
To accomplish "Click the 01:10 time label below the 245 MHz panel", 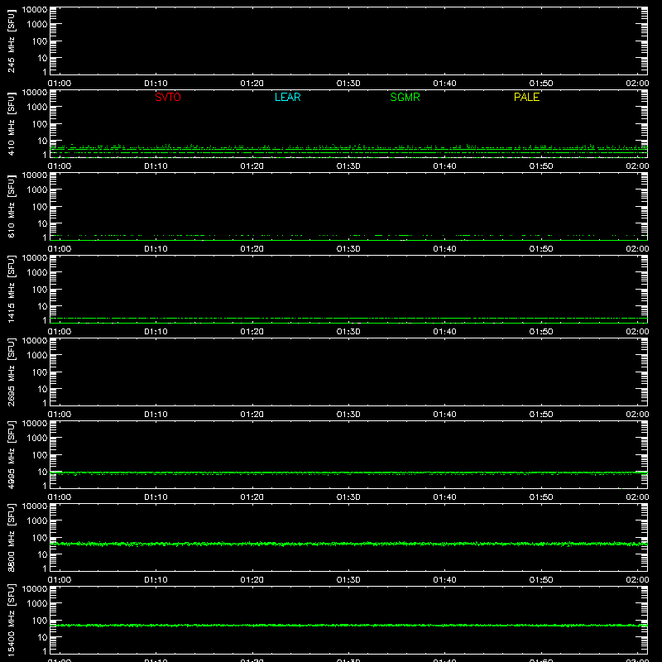I will [x=156, y=84].
